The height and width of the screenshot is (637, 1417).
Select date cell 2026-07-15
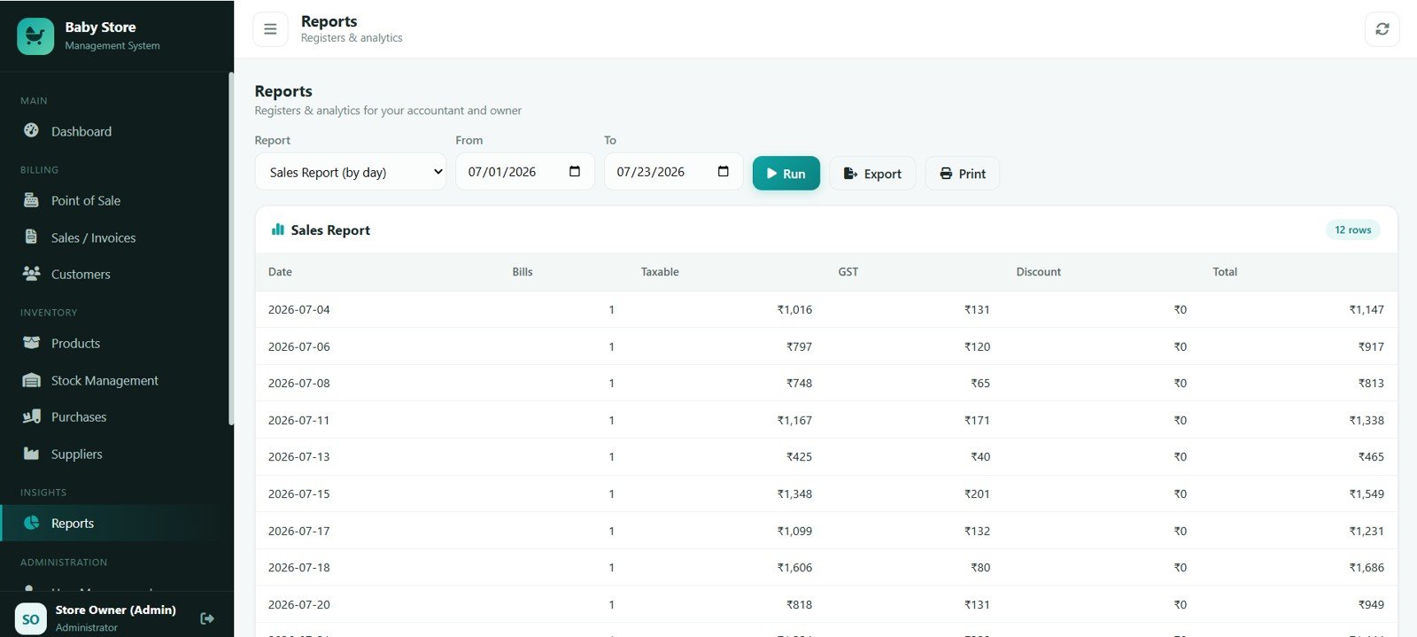point(299,493)
